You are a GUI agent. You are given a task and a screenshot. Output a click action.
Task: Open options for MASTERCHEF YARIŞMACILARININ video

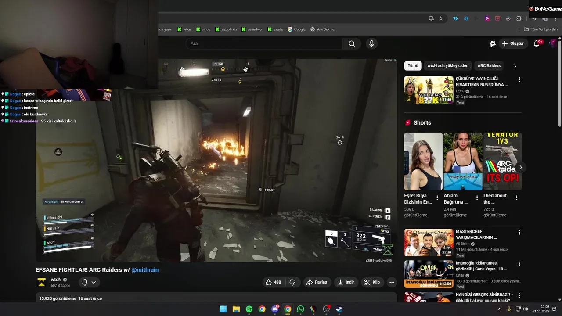(519, 233)
